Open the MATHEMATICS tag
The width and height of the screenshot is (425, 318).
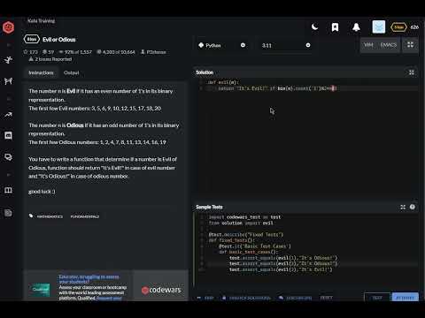[50, 216]
